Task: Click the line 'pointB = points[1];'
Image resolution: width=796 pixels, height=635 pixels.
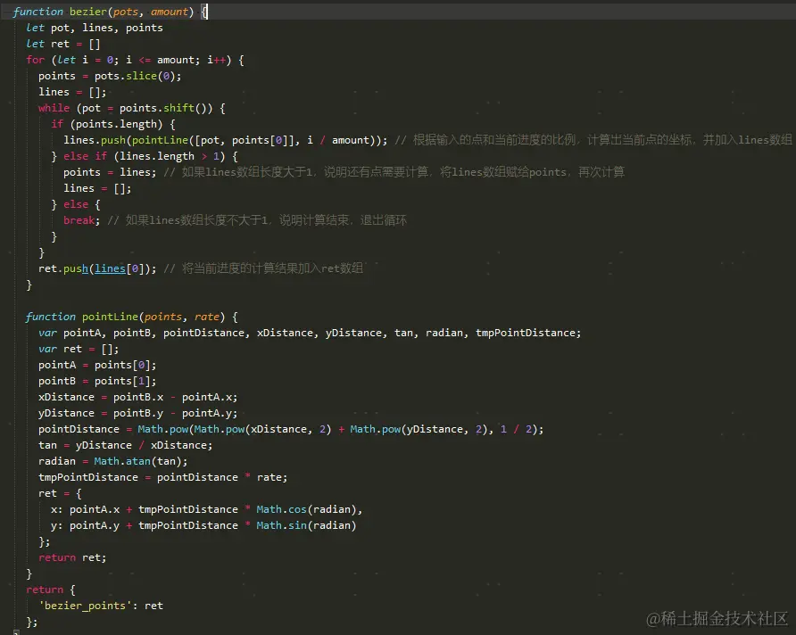Action: click(x=97, y=382)
